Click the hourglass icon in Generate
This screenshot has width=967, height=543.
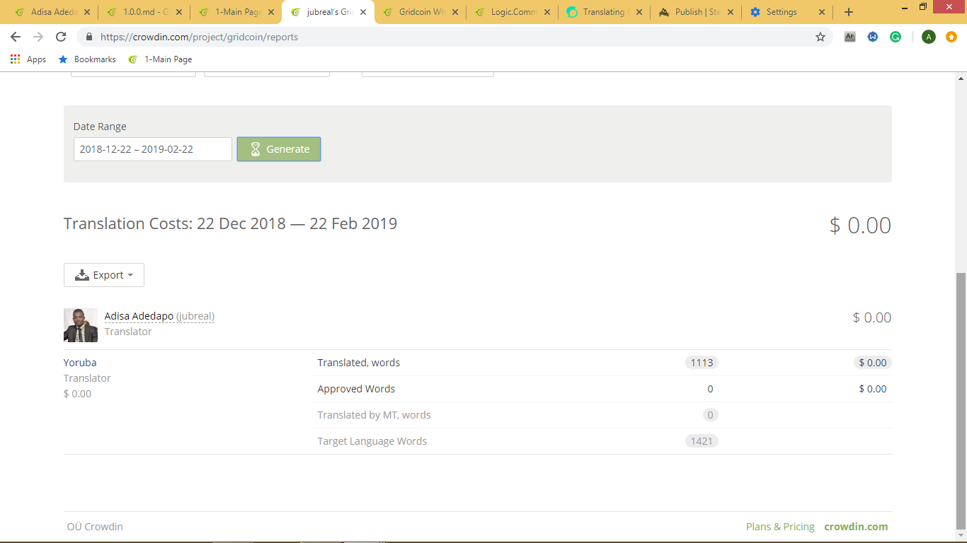256,149
